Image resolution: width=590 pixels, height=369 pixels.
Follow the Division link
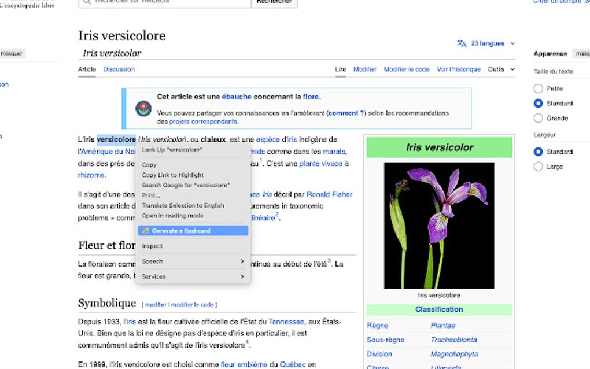click(379, 354)
